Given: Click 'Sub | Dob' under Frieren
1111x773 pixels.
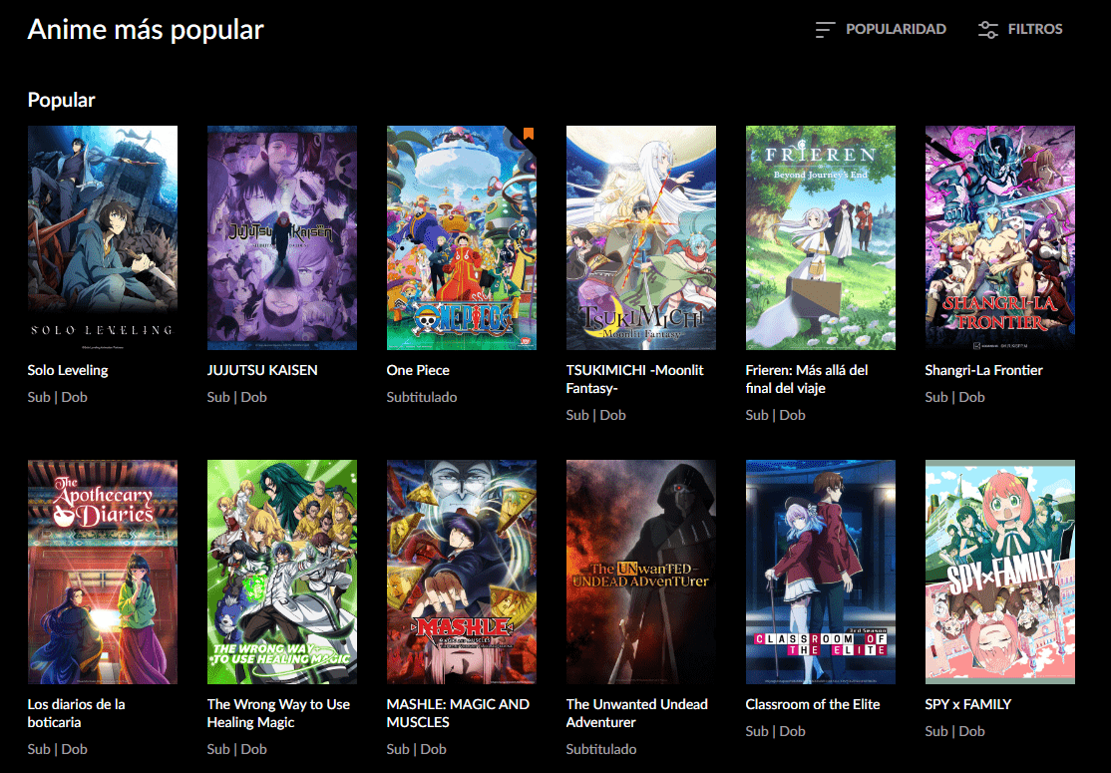Looking at the screenshot, I should 775,415.
